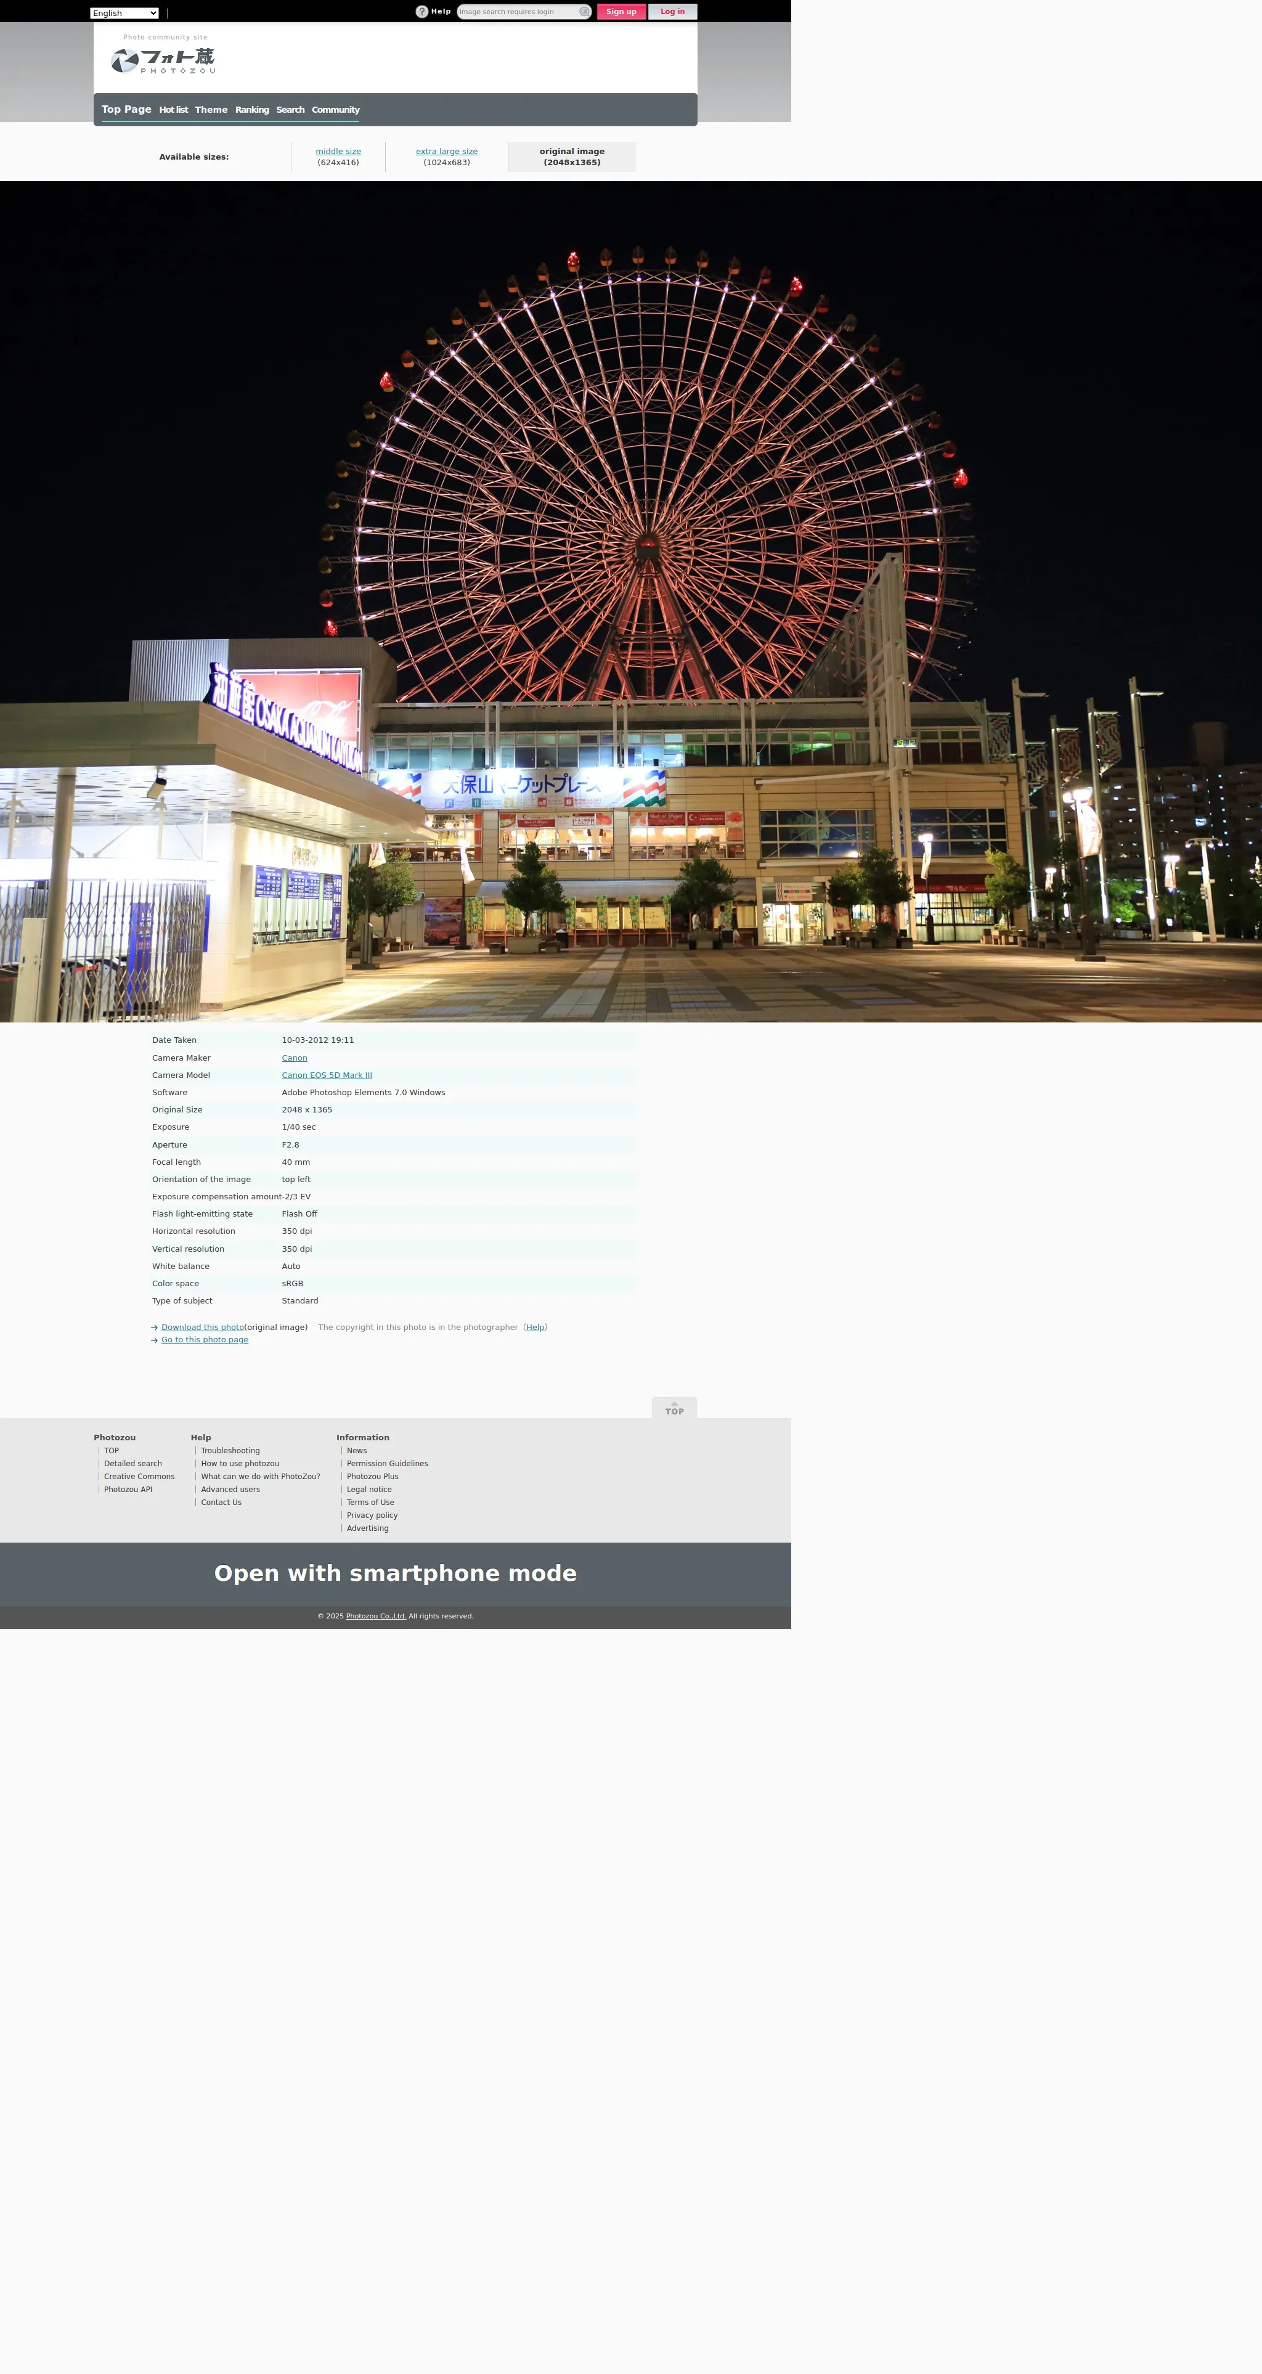Open the Top Page menu item
This screenshot has height=2374, width=1262.
click(126, 108)
